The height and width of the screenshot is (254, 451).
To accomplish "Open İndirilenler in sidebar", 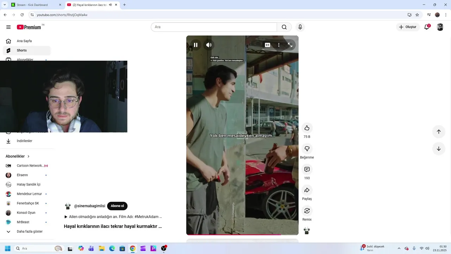I will click(27, 141).
